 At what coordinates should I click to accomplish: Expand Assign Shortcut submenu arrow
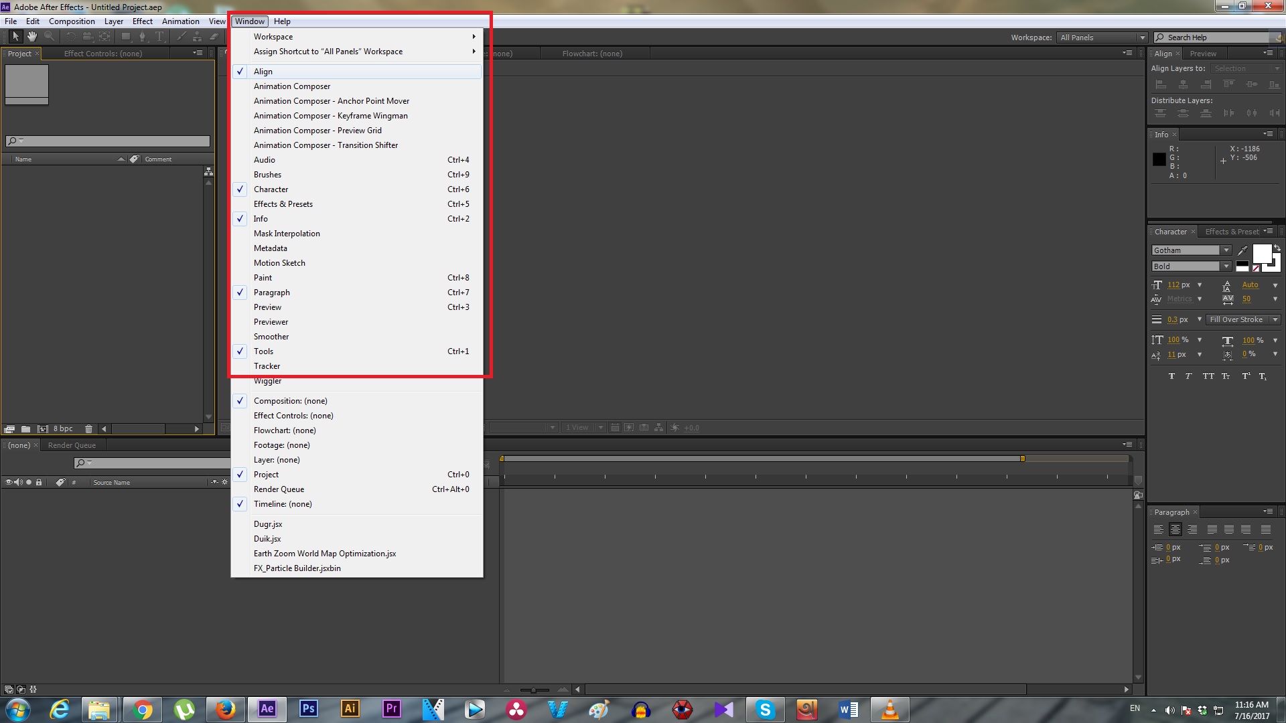click(x=474, y=51)
